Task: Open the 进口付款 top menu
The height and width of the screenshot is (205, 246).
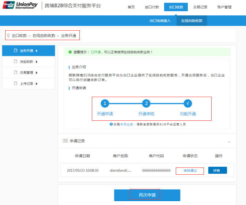Action: (x=152, y=7)
